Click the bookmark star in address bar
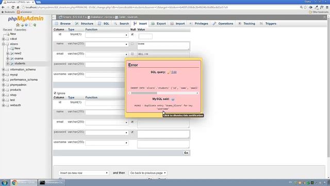Viewport: 330px width, 186px height. coord(305,7)
